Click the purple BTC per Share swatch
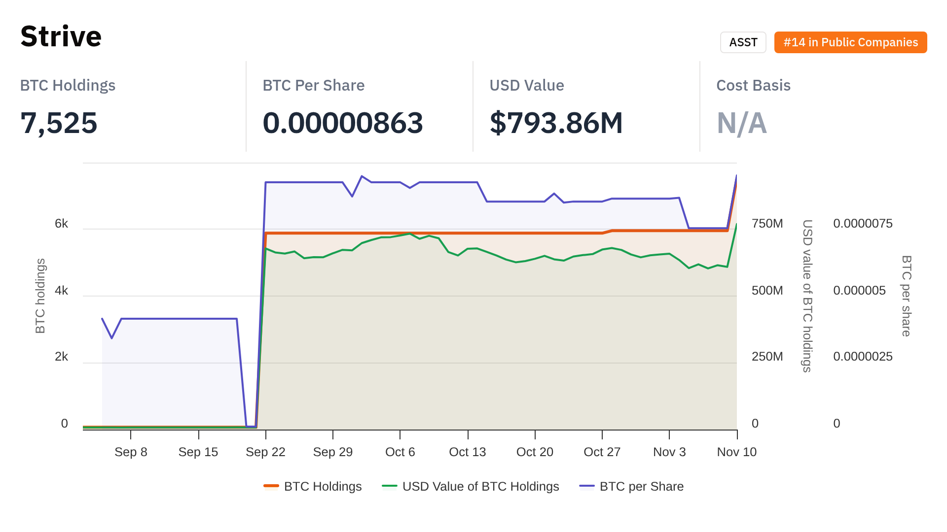The width and height of the screenshot is (947, 532). click(587, 486)
